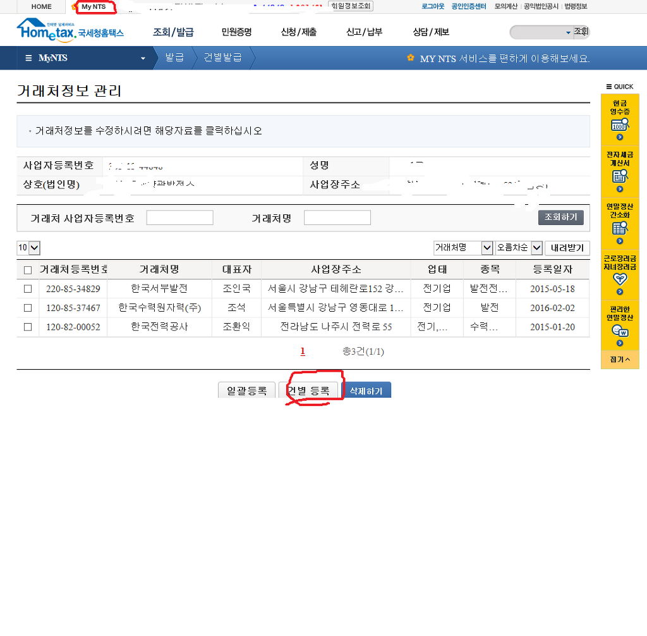Open the 상담/제보 menu
Screen dimensions: 647x636
(431, 32)
